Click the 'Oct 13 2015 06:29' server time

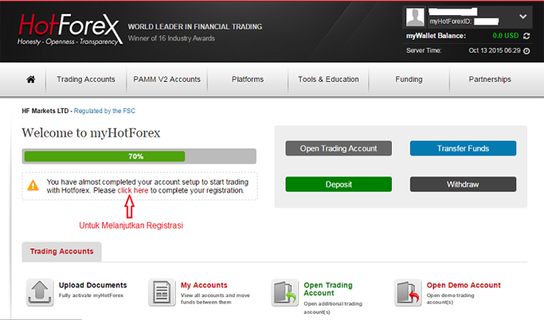[x=495, y=51]
